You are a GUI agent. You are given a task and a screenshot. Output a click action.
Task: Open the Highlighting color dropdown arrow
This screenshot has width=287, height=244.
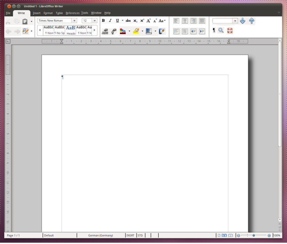[143, 31]
